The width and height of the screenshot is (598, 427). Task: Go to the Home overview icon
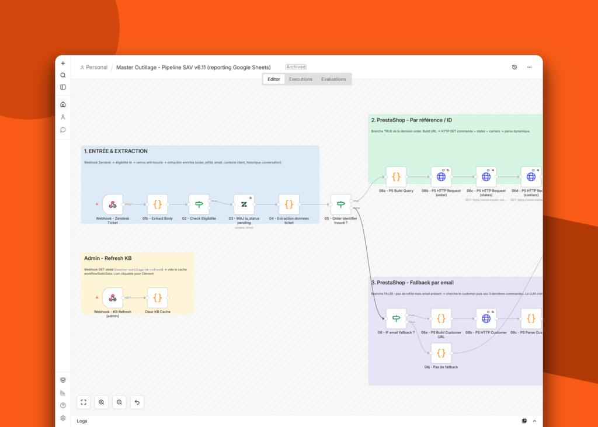tap(63, 104)
